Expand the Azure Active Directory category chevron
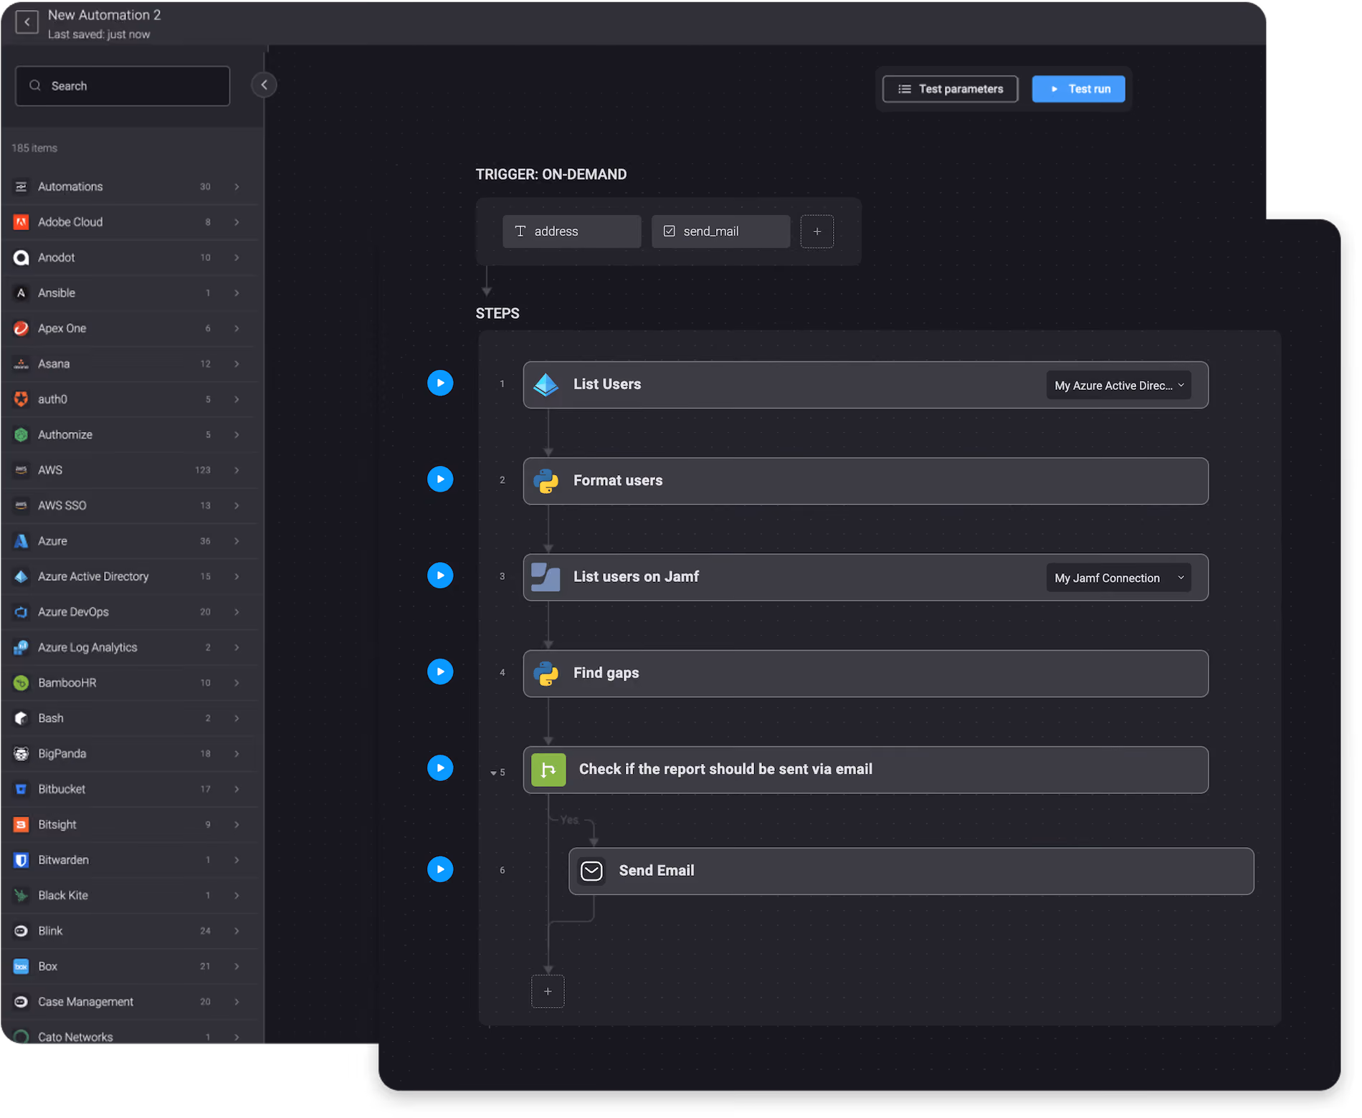1362x1118 pixels. tap(237, 577)
